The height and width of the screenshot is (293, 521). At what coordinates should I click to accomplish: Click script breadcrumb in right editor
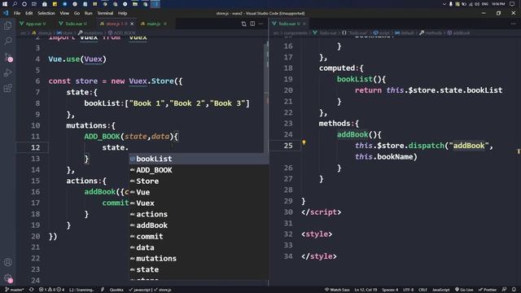[x=382, y=33]
